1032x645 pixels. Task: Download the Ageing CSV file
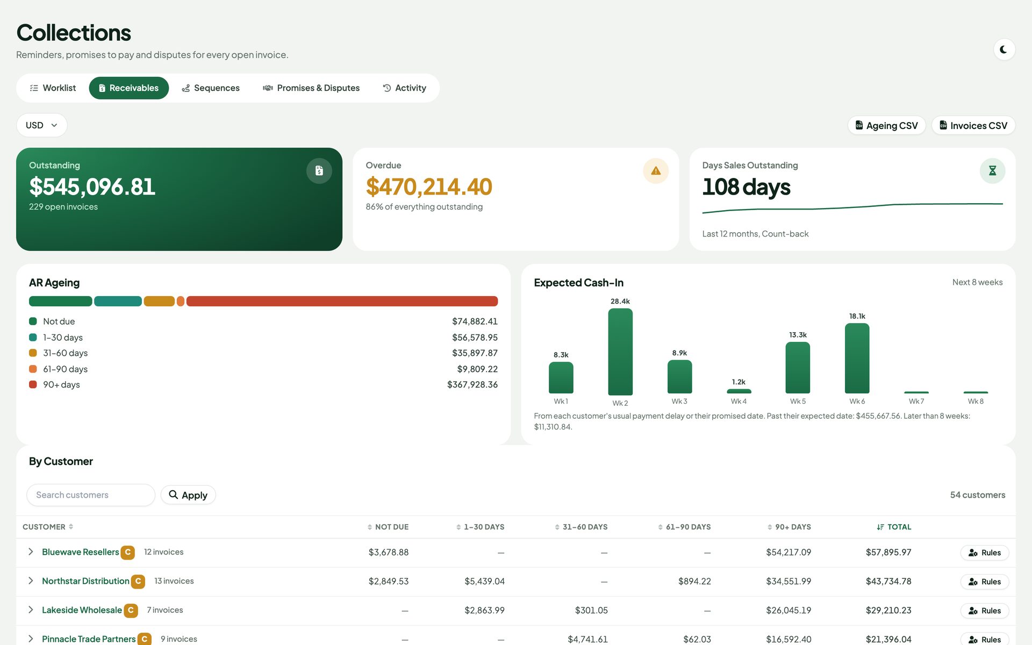886,125
